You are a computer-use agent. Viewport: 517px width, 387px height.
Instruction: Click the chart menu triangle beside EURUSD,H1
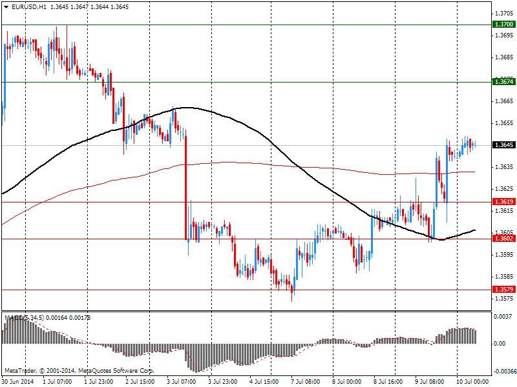[6, 7]
